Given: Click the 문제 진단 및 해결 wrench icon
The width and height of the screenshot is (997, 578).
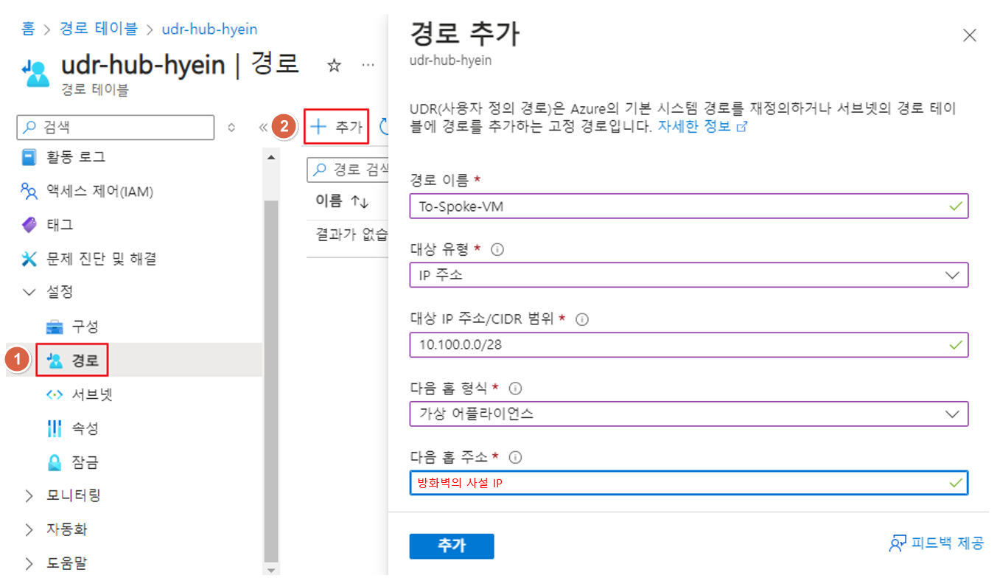Looking at the screenshot, I should pos(29,259).
